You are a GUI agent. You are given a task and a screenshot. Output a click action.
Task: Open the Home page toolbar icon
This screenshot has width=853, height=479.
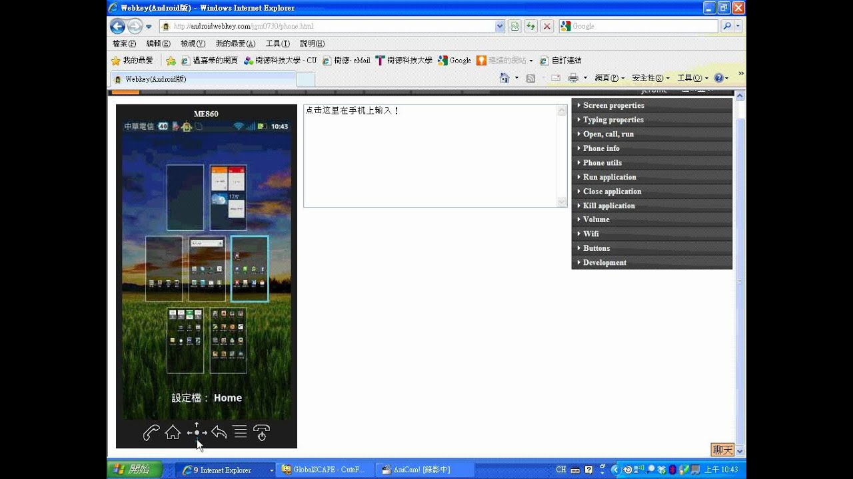(x=504, y=78)
